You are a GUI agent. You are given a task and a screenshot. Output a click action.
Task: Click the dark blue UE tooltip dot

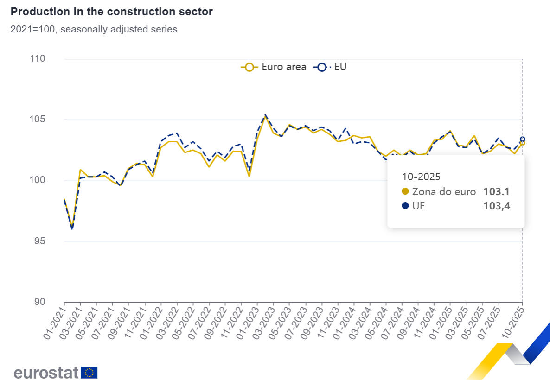click(x=405, y=207)
